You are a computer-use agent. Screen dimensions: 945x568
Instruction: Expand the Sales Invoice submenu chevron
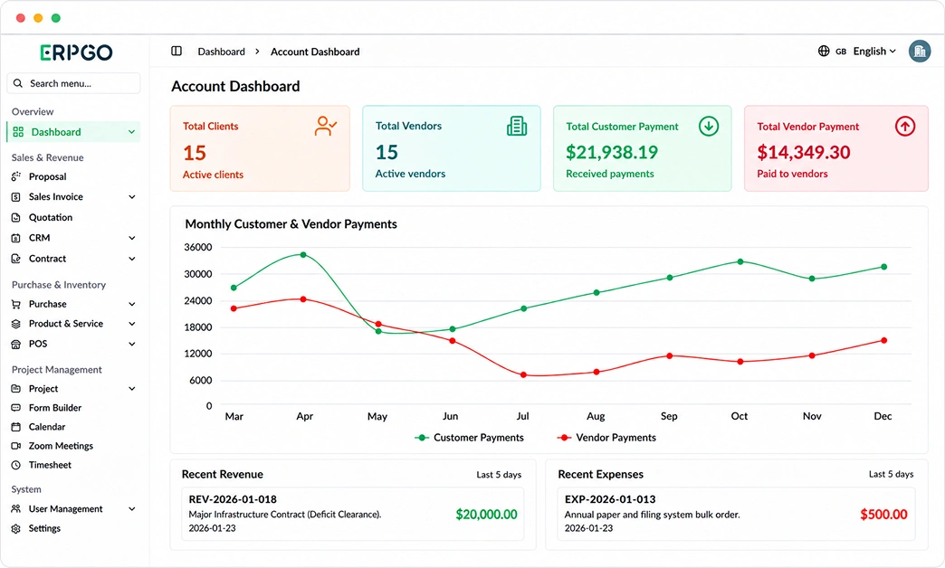point(132,197)
